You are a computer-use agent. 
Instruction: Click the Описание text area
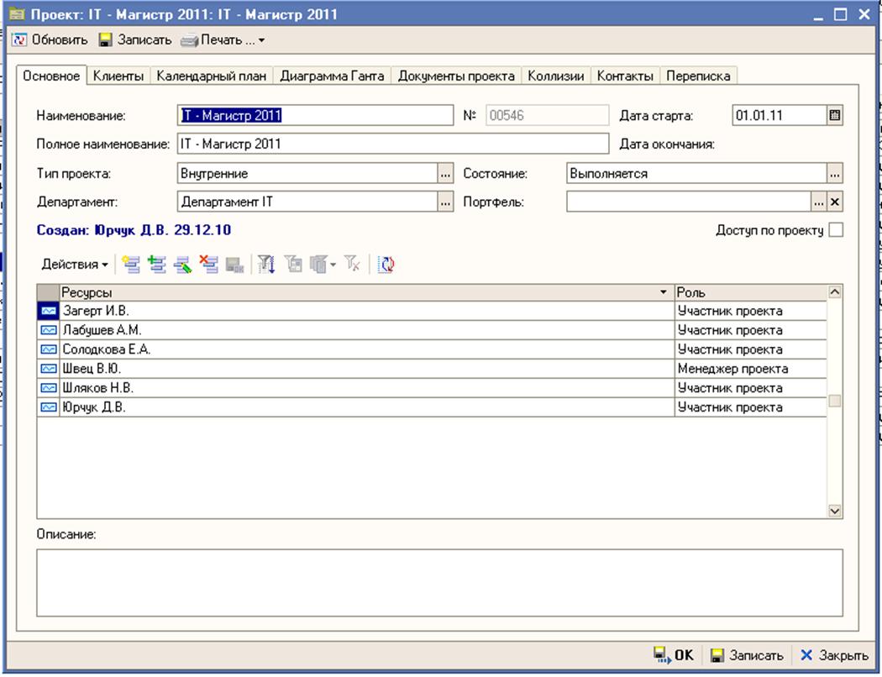(439, 583)
